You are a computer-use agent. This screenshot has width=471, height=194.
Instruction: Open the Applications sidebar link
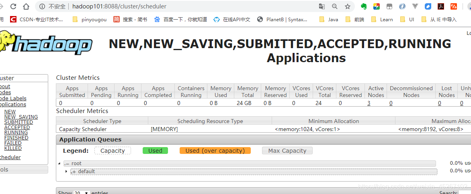point(13,105)
